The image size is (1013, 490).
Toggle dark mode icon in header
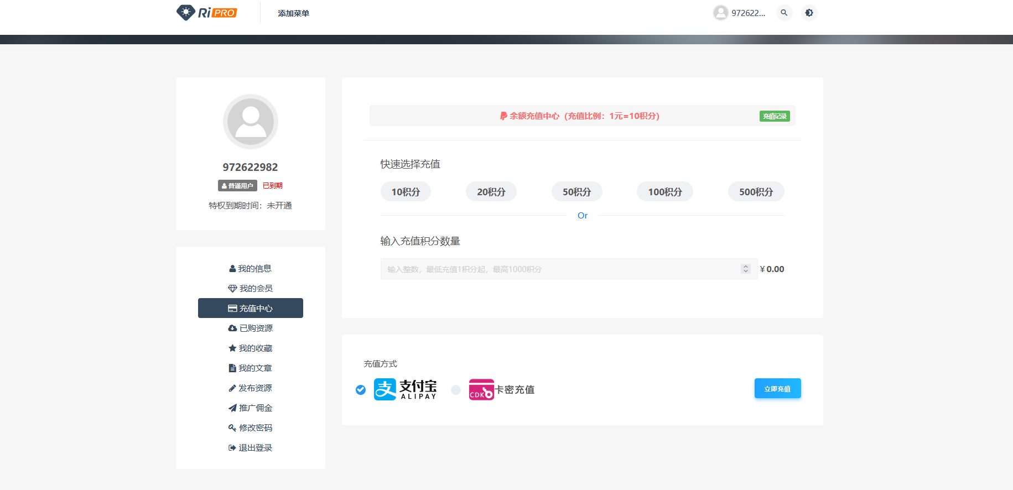point(809,13)
